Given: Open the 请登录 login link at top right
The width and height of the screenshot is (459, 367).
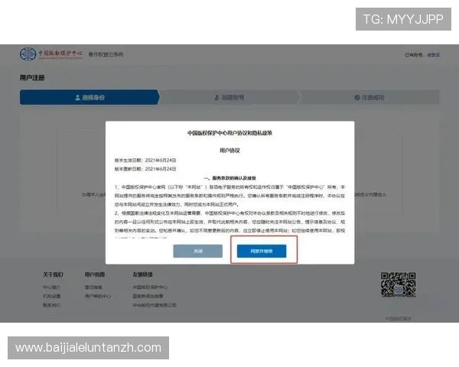Looking at the screenshot, I should point(433,55).
